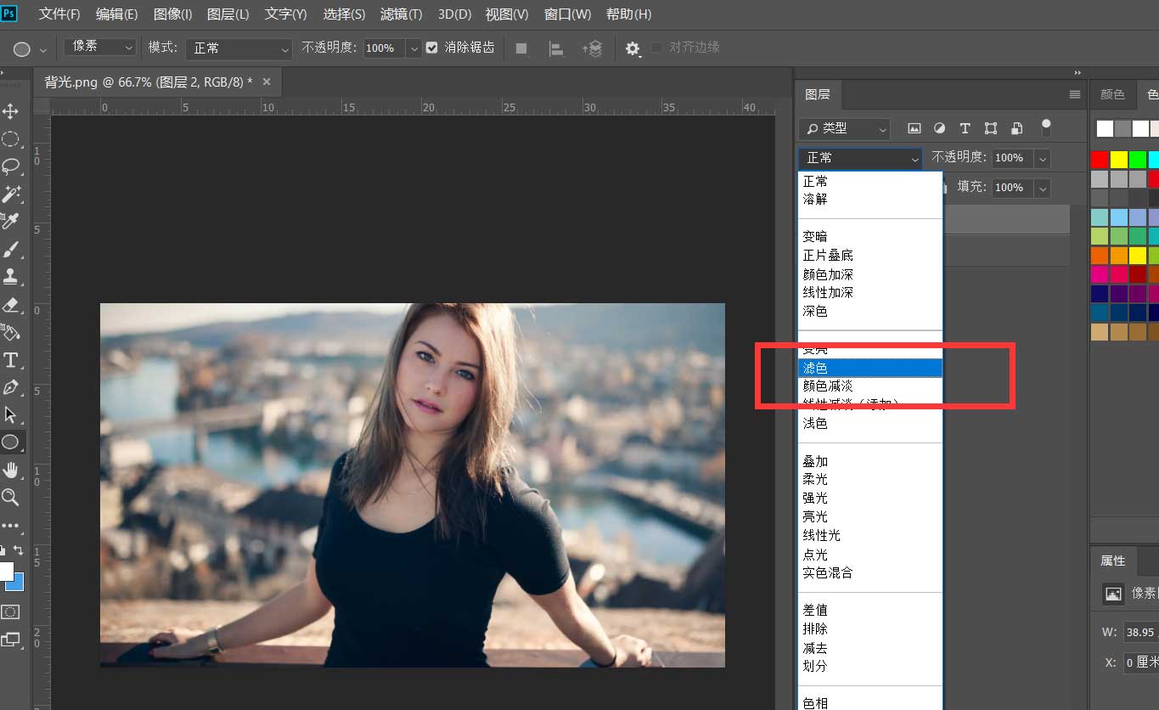
Task: Select the Eraser tool
Action: click(x=12, y=305)
